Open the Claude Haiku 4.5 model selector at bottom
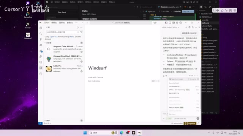 (180, 119)
